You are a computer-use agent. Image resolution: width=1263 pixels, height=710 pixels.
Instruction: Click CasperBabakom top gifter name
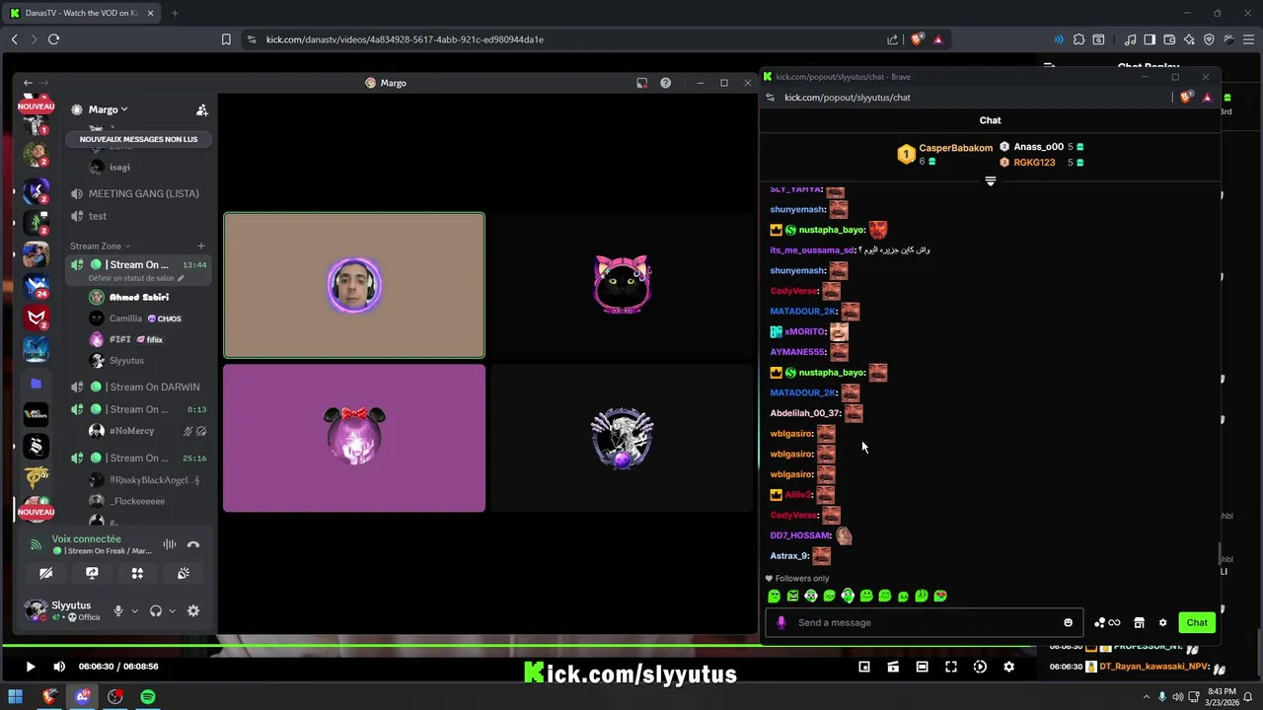(x=956, y=148)
